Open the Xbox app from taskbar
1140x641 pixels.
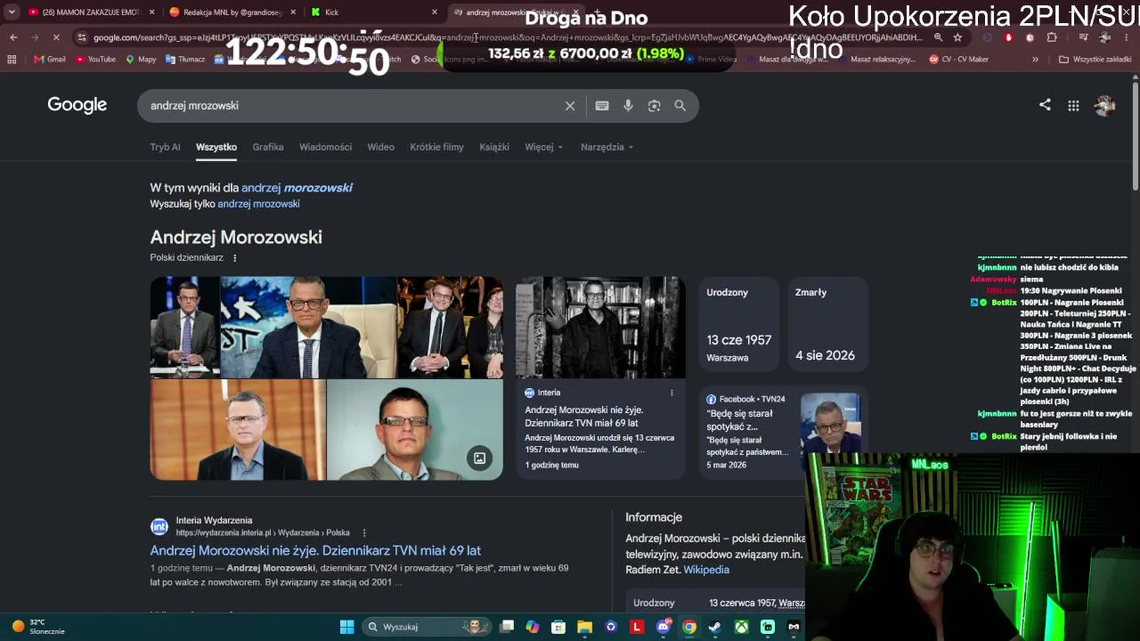pyautogui.click(x=741, y=627)
